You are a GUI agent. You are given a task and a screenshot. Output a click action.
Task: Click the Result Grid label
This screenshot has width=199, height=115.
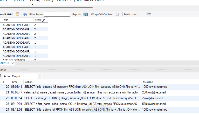coord(6,14)
